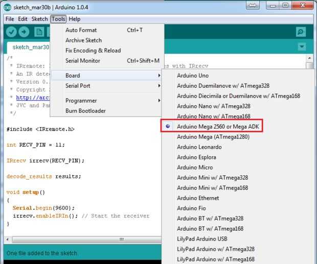
Task: Click Burn Bootloader menu entry
Action: [x=106, y=111]
